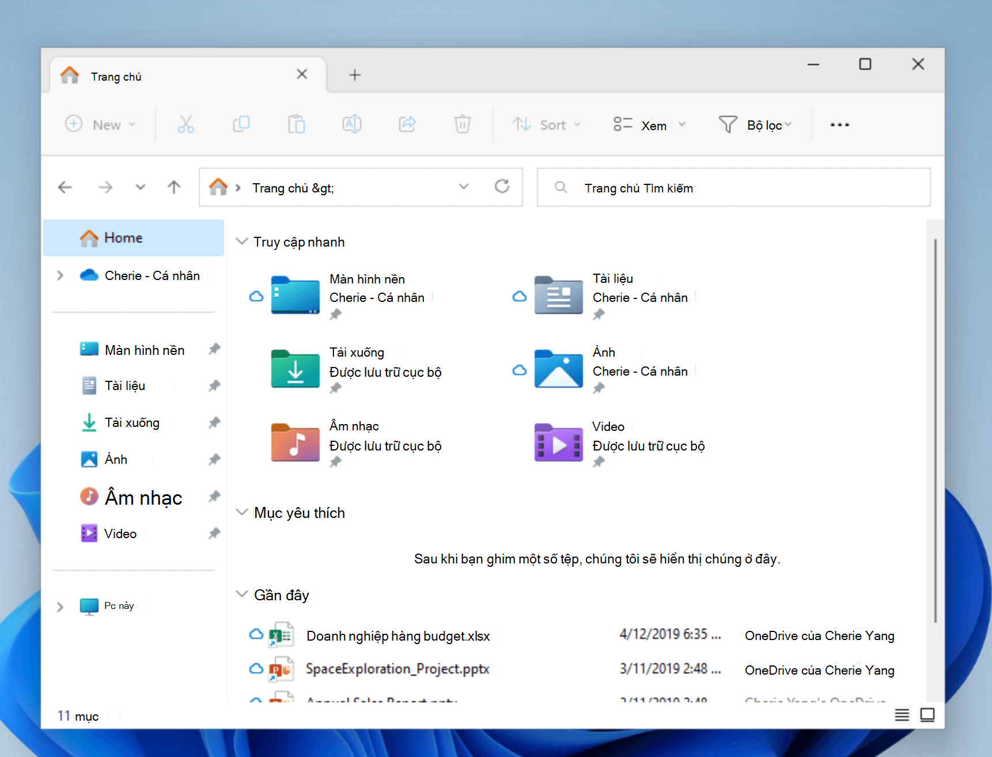
Task: Click the Paste clipboard icon
Action: 296,124
